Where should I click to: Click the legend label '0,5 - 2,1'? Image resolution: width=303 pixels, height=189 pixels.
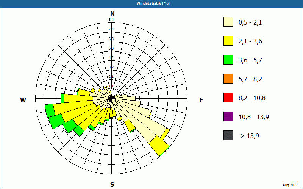click(x=250, y=23)
